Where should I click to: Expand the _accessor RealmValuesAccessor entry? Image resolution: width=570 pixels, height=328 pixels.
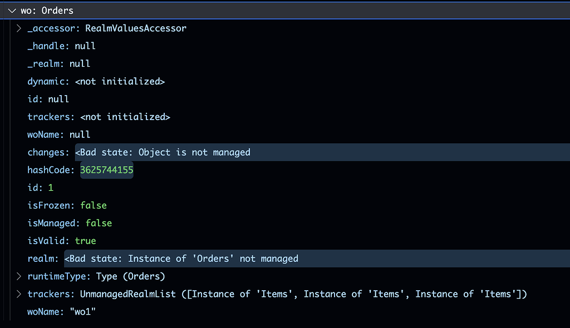tap(19, 28)
